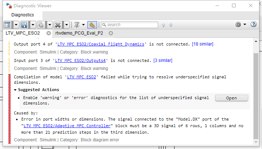This screenshot has width=262, height=149.
Task: Open dropdown arrow beside settings gear
Action: (245, 24)
